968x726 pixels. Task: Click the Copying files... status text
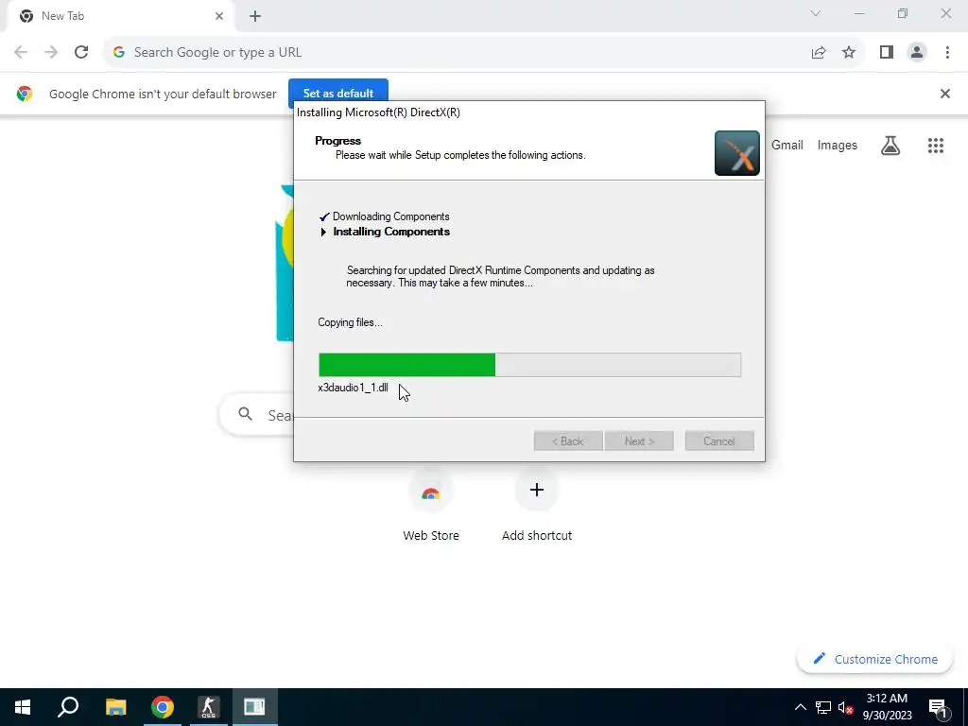pos(350,322)
